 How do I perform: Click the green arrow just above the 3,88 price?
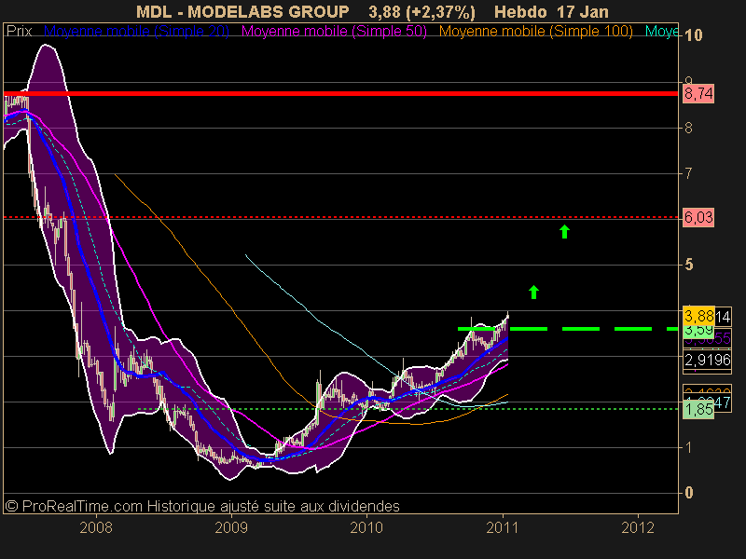(533, 292)
